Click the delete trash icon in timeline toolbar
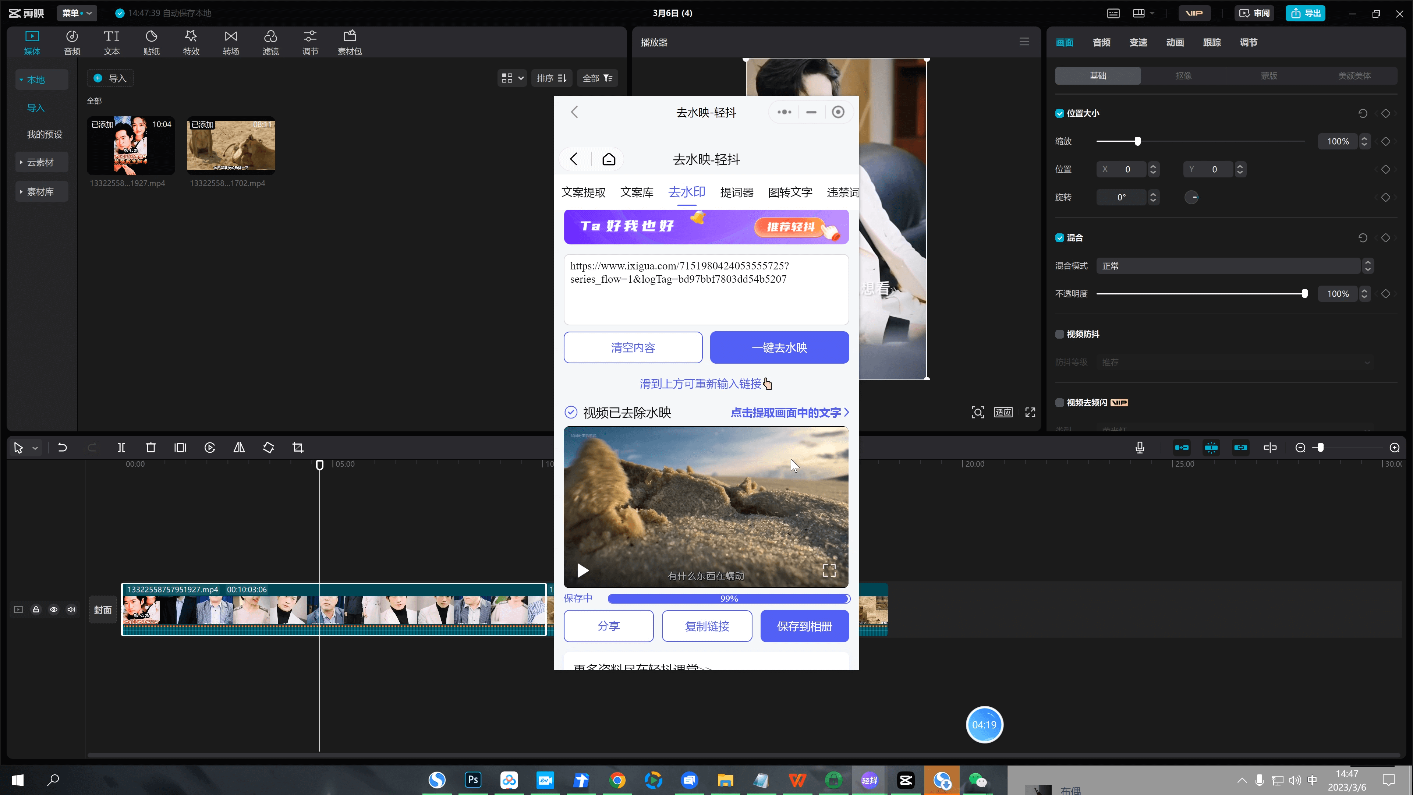 coord(151,448)
